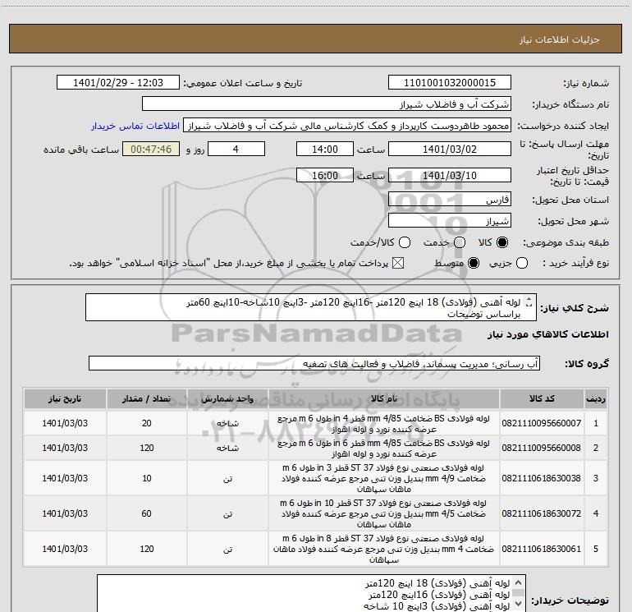Click the کد کالا column header
Image resolution: width=632 pixels, height=612 pixels.
pyautogui.click(x=542, y=398)
